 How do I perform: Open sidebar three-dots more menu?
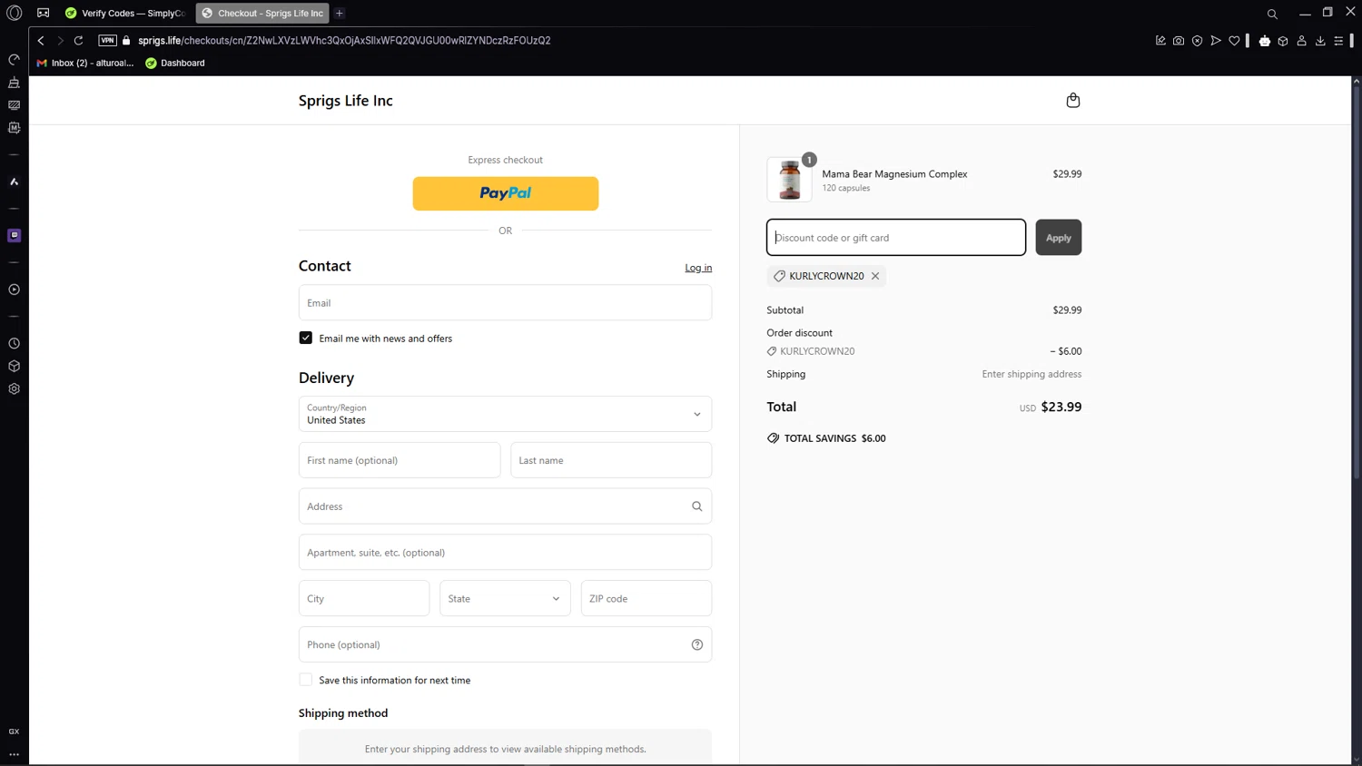pos(15,754)
